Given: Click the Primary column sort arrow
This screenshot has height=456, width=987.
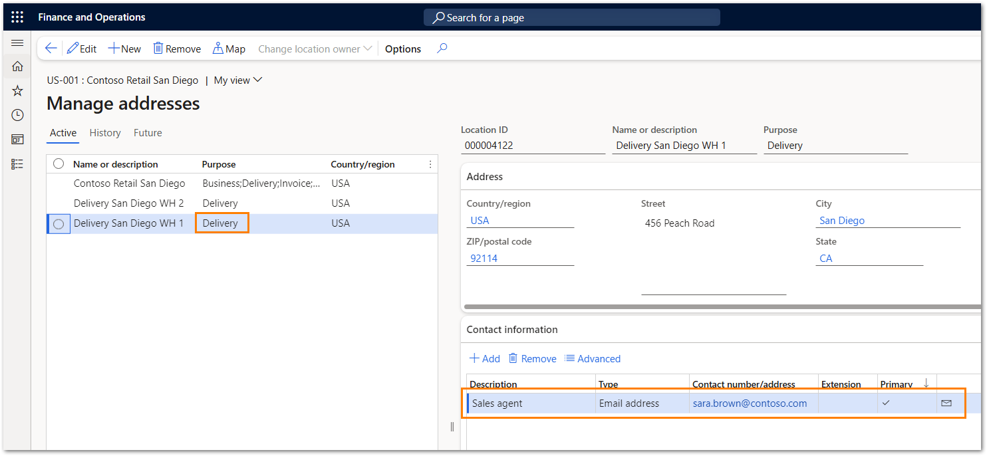Looking at the screenshot, I should coord(926,384).
